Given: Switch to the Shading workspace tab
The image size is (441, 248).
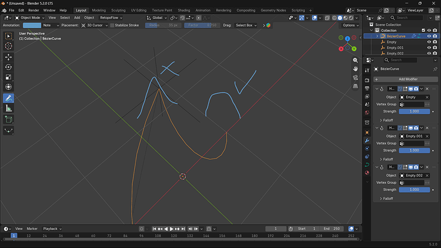Looking at the screenshot, I should click(x=184, y=10).
